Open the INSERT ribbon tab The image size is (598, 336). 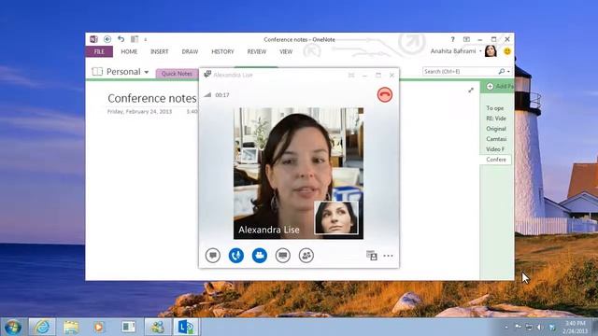point(160,51)
